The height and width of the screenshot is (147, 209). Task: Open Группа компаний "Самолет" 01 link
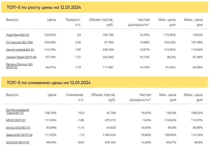17,111
